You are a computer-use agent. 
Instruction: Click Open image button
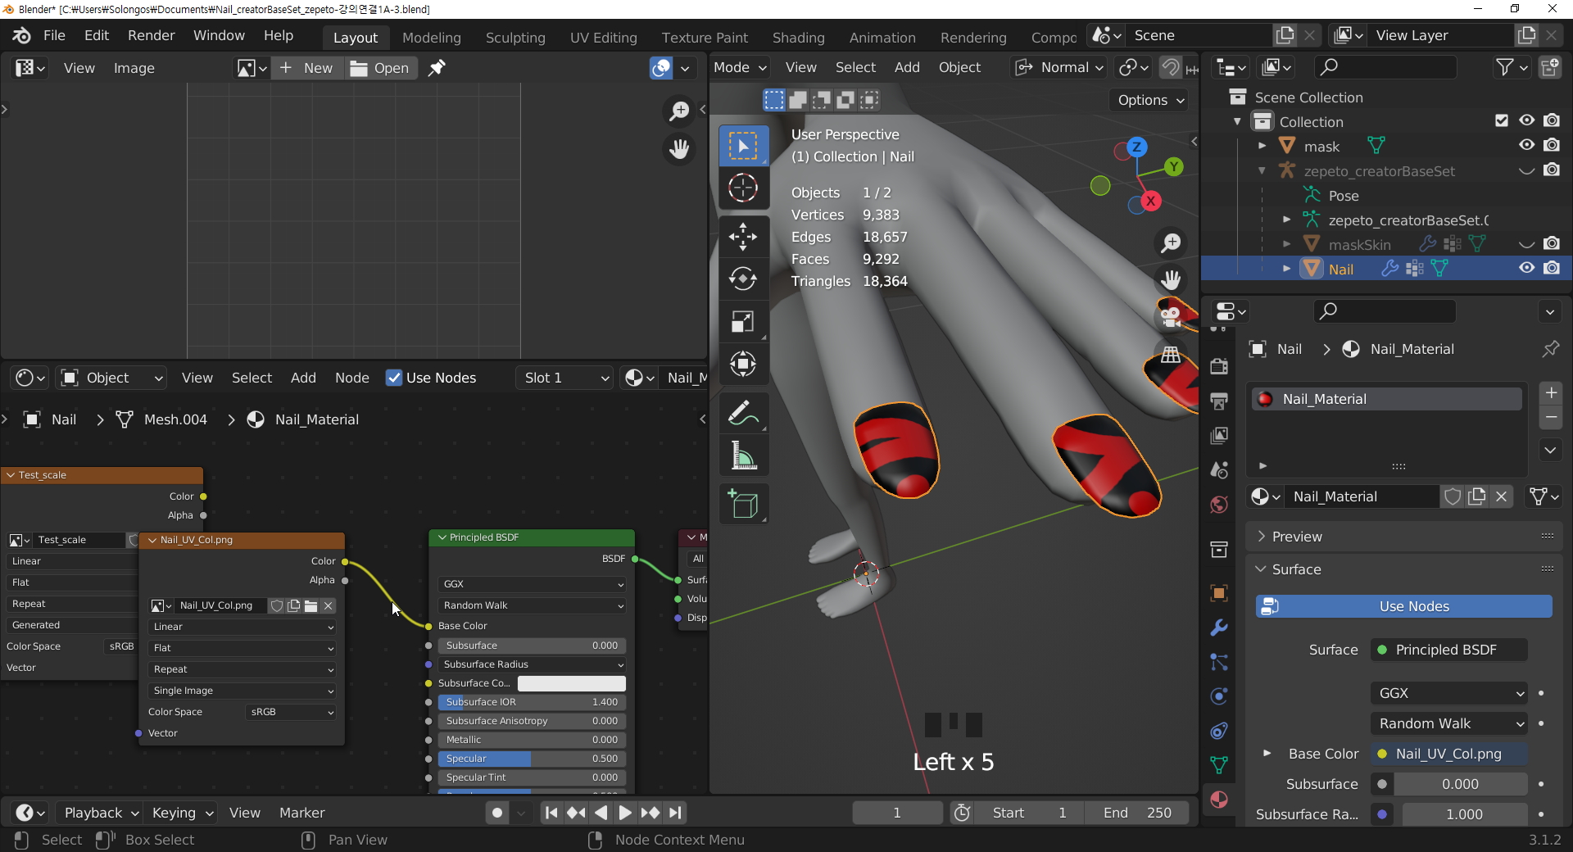pos(380,68)
